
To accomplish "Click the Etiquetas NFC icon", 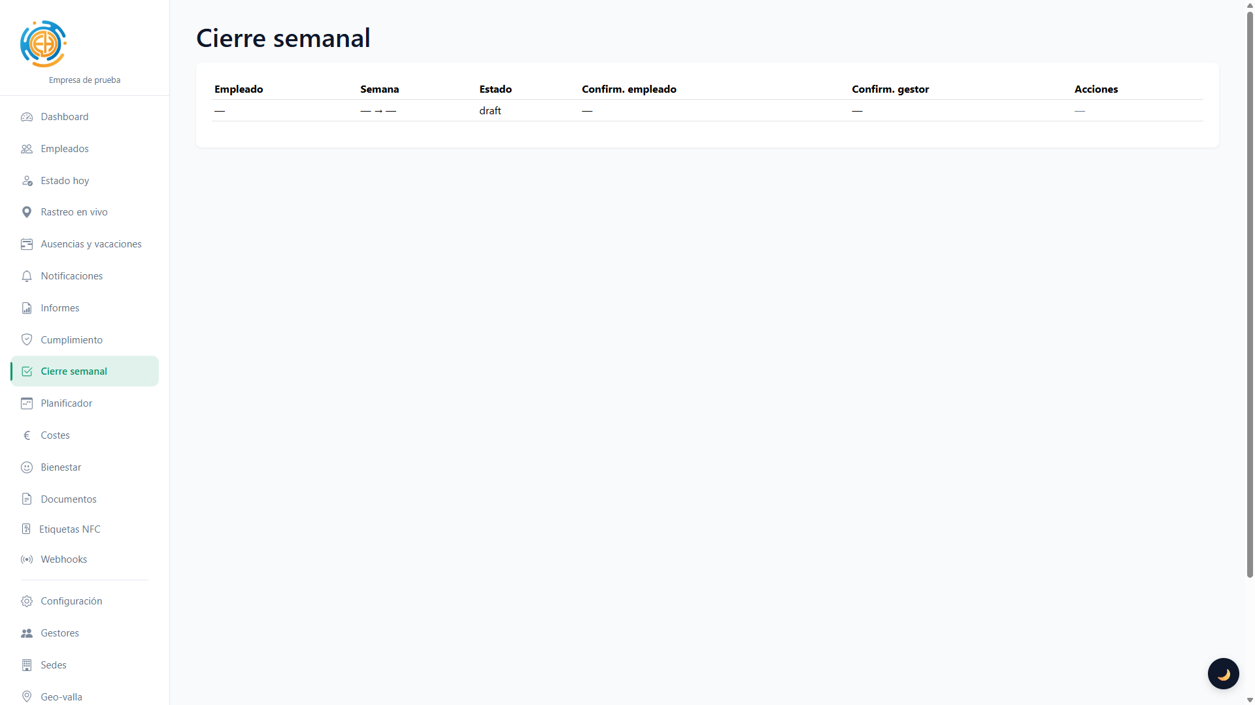I will (26, 529).
